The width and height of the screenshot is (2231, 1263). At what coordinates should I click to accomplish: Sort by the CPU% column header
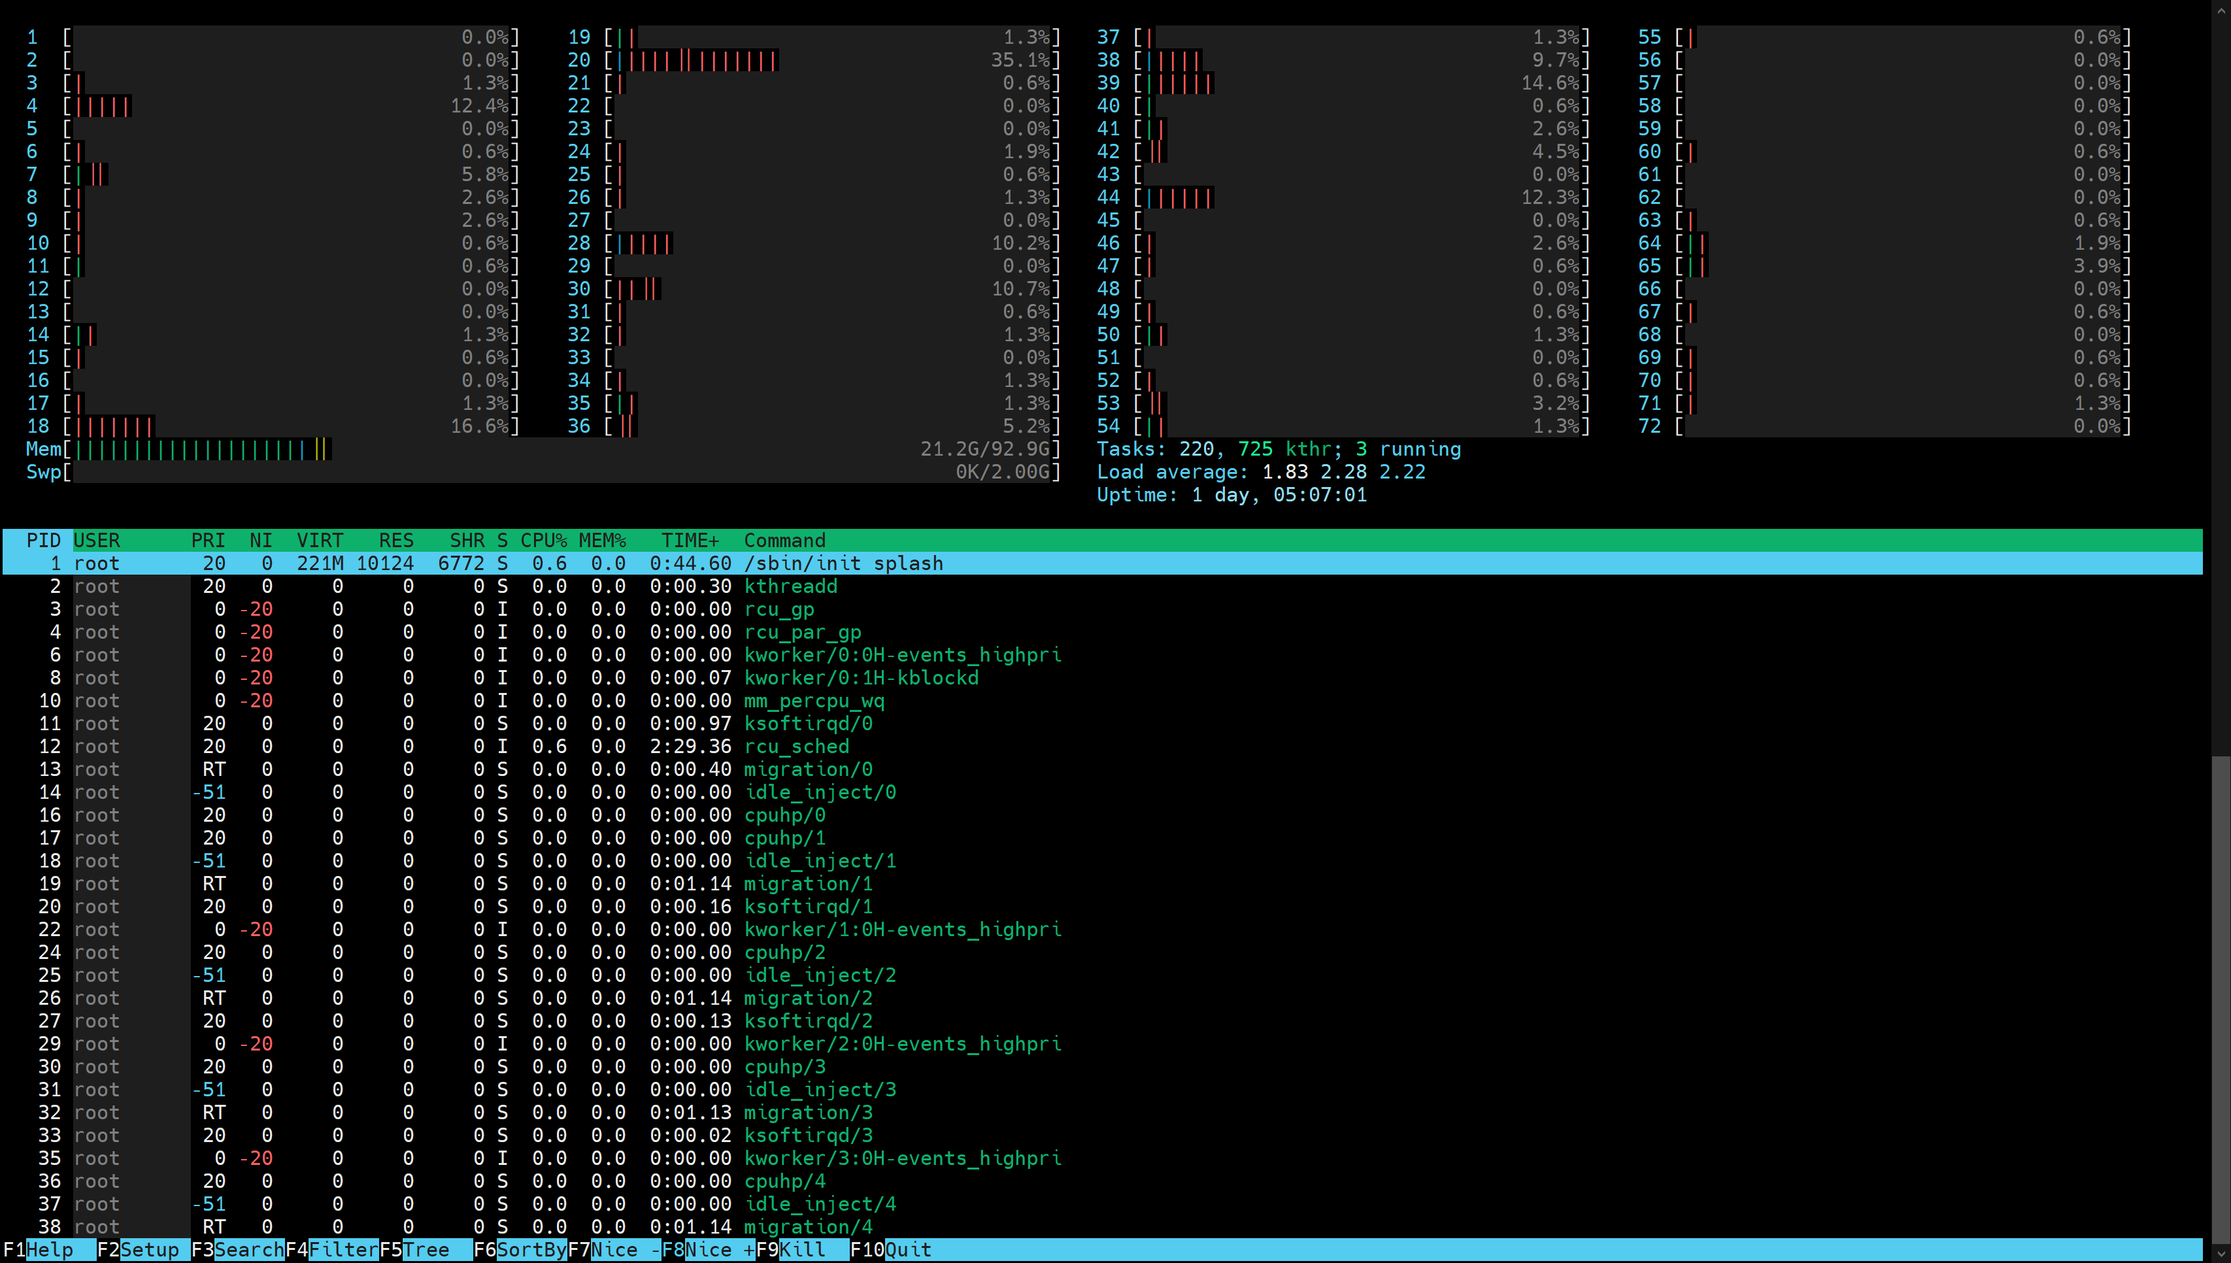coord(543,541)
